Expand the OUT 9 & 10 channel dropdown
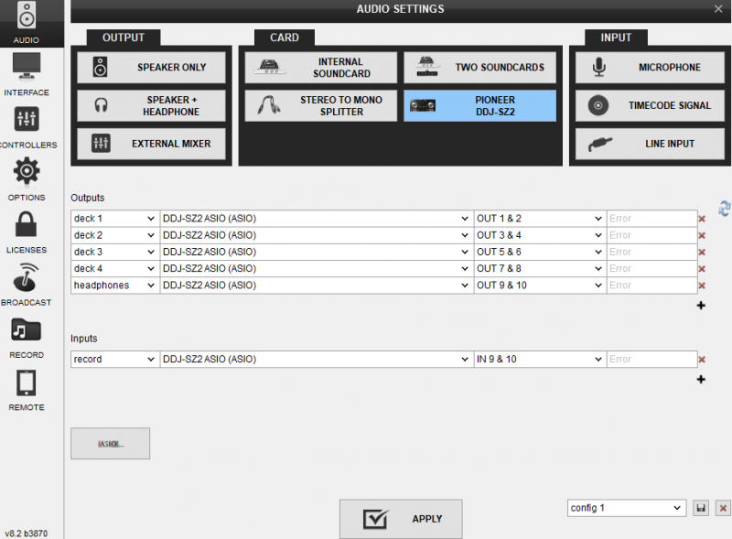 (x=540, y=286)
